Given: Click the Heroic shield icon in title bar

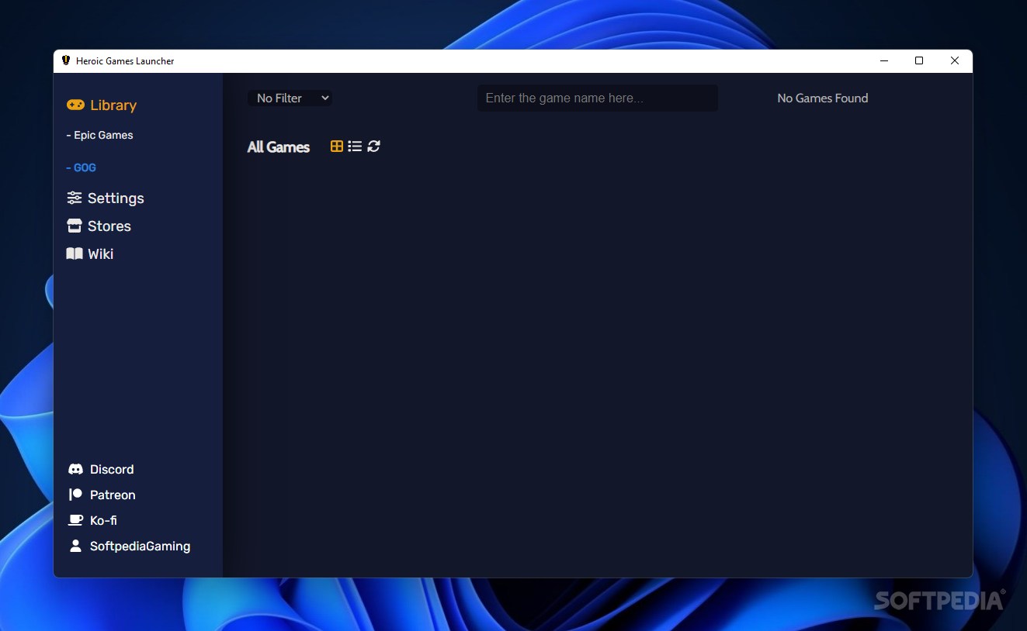Looking at the screenshot, I should tap(66, 60).
